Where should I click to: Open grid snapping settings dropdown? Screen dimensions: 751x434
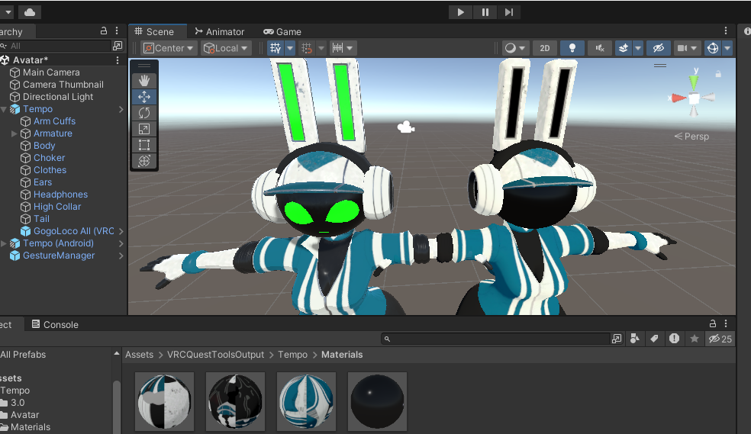point(321,48)
